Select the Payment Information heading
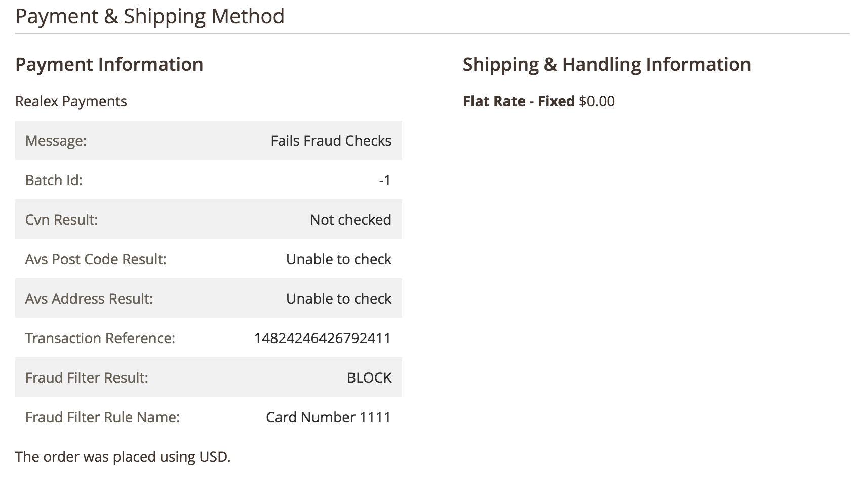Viewport: 866px width, 479px height. pos(109,64)
